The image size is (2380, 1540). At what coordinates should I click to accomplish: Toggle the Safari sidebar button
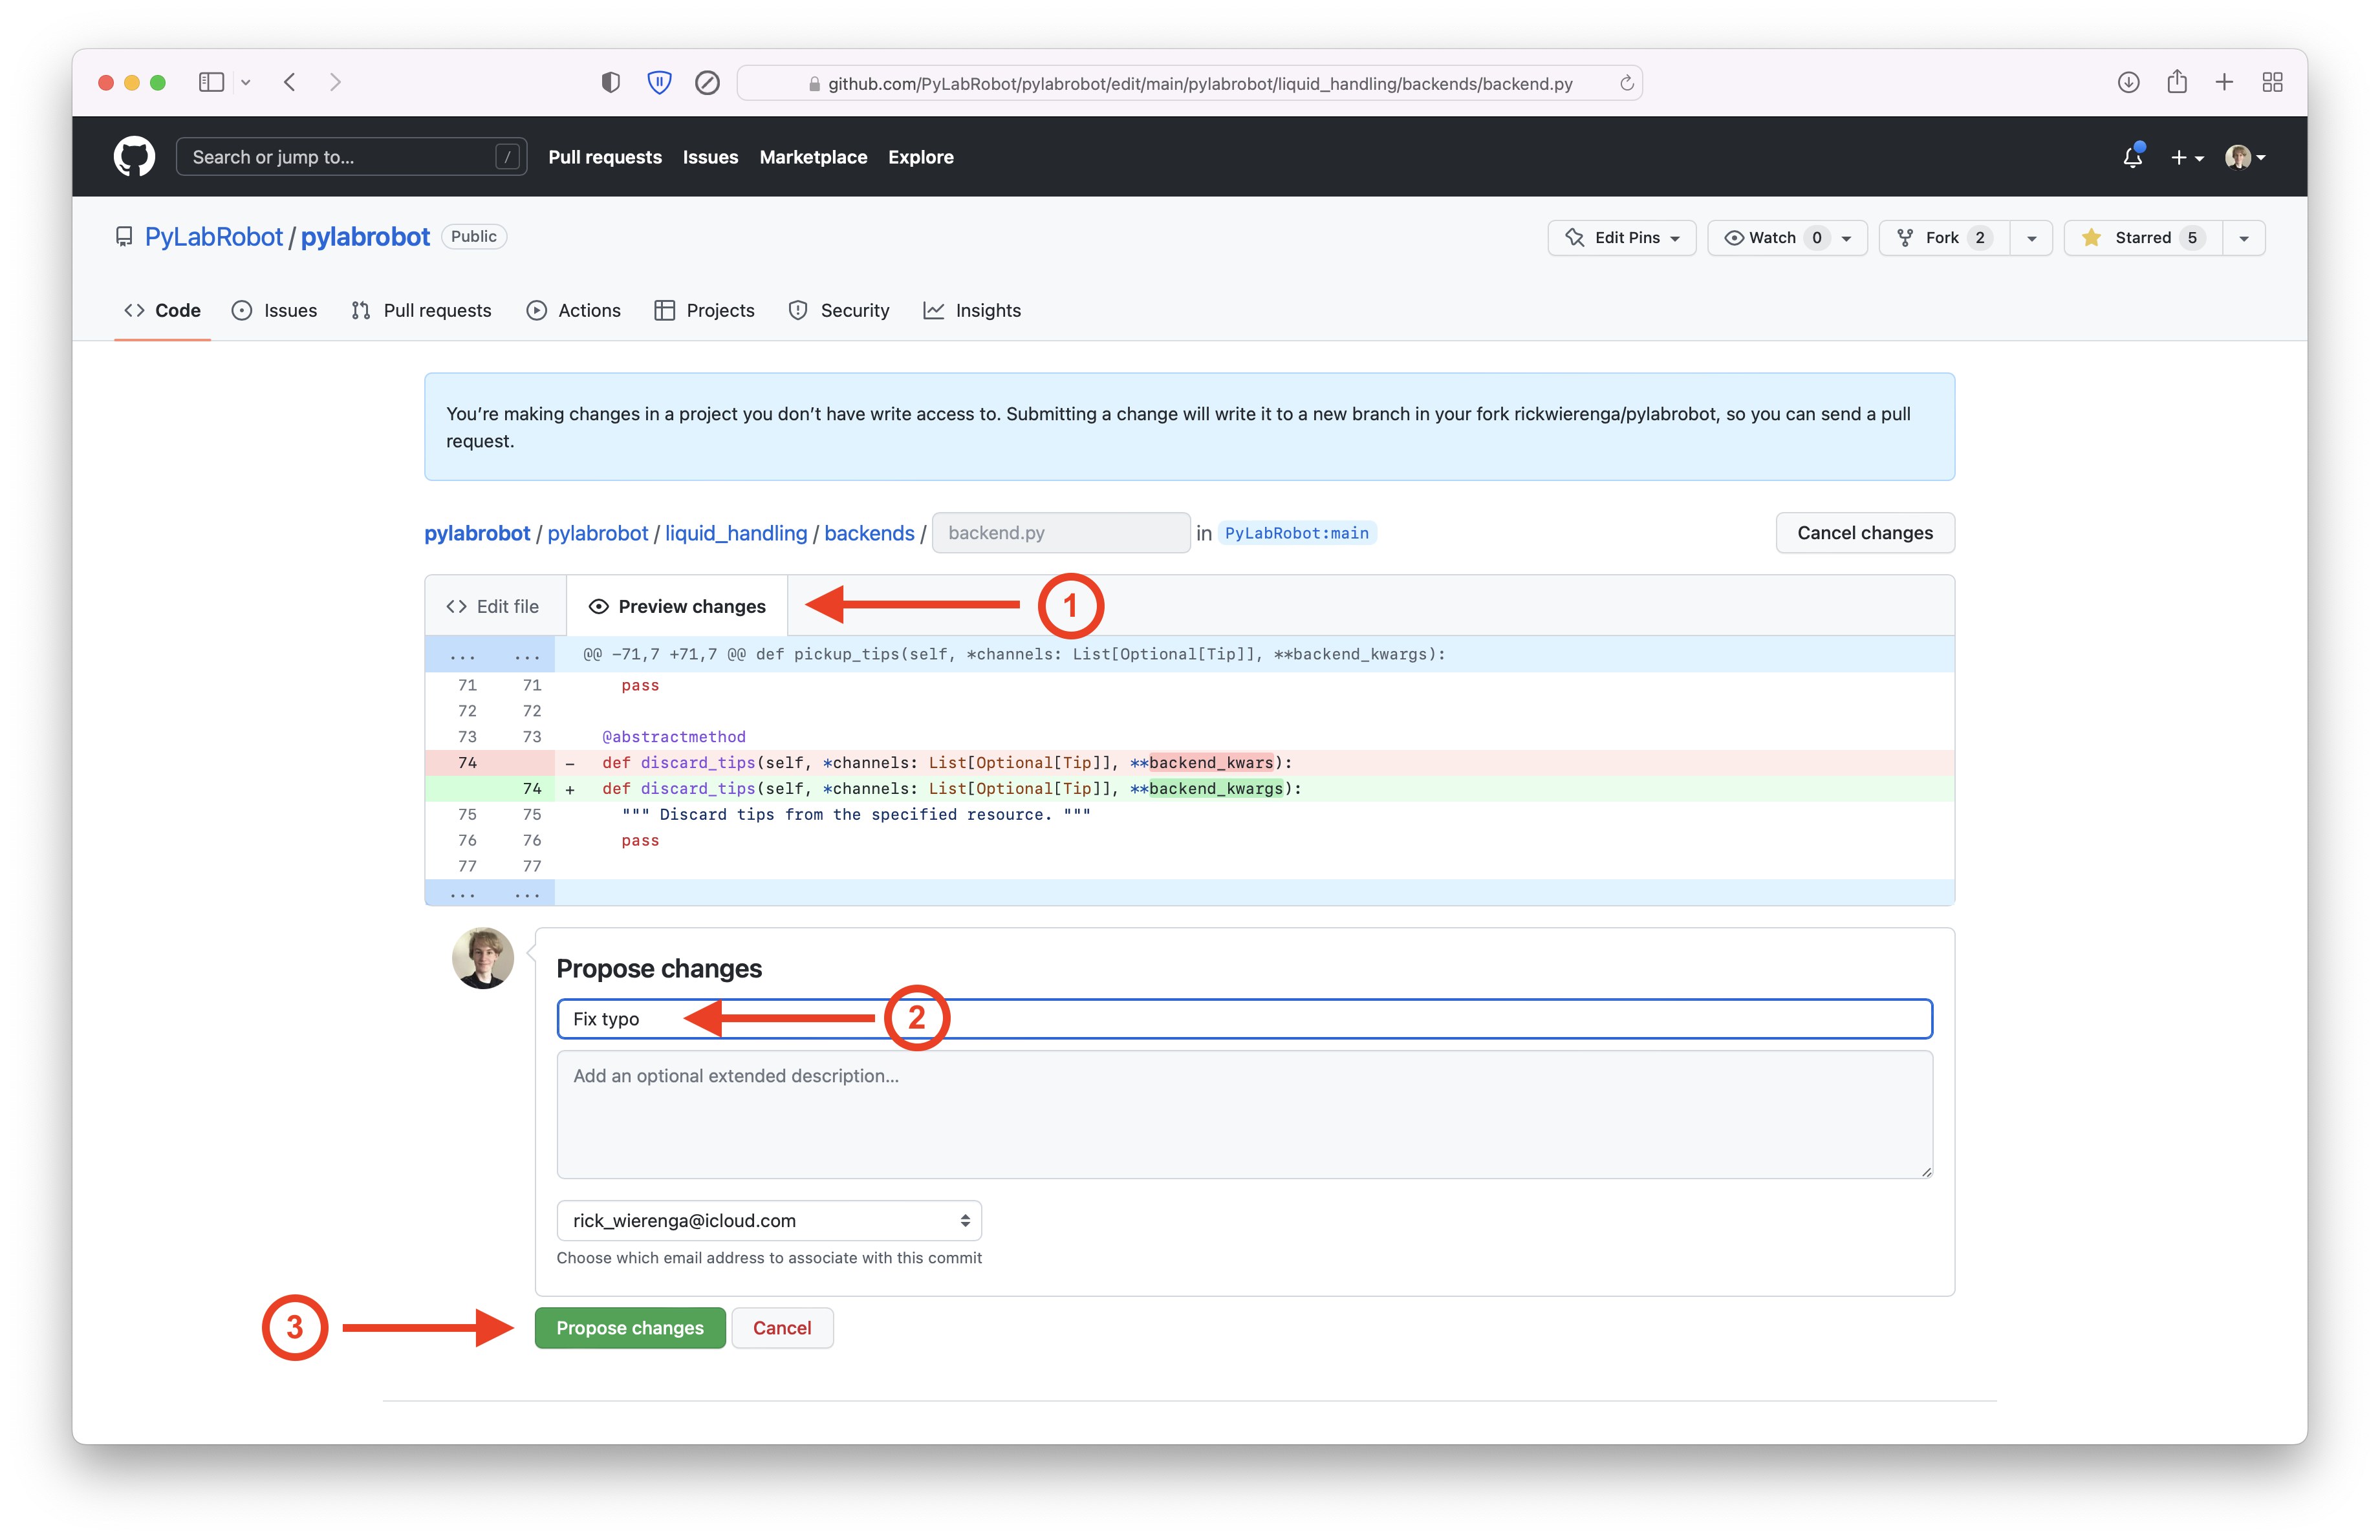pyautogui.click(x=211, y=82)
